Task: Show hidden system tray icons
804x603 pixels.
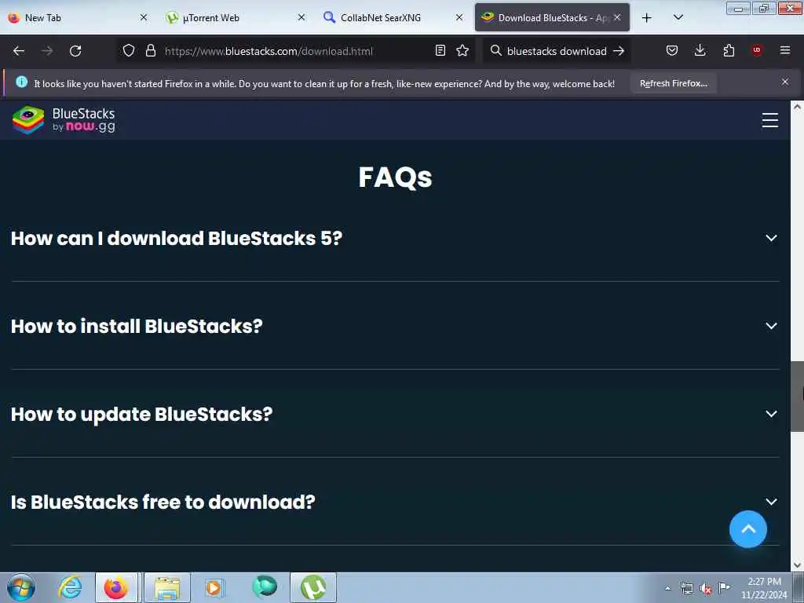Action: (x=667, y=589)
